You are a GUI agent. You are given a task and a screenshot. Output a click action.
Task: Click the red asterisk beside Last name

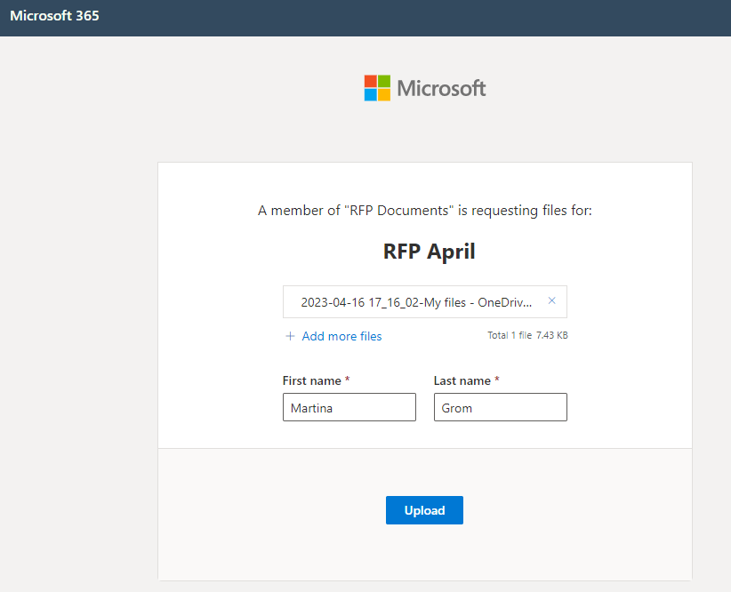click(x=496, y=380)
